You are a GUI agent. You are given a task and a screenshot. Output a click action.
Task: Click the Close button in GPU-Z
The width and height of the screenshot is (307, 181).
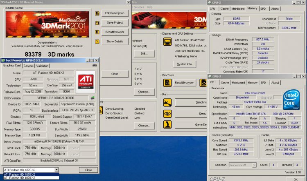pyautogui.click(x=88, y=170)
